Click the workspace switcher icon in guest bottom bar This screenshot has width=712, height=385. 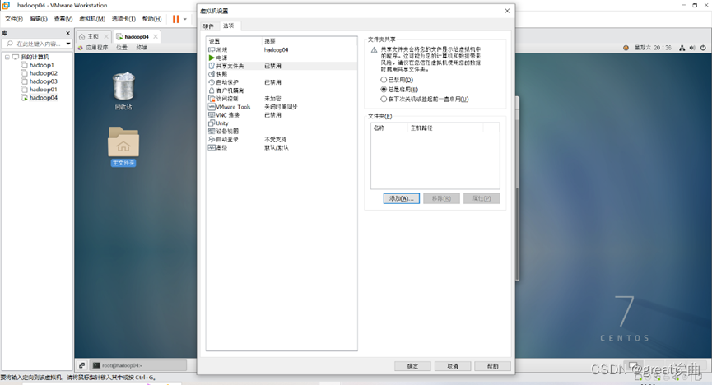[82, 365]
